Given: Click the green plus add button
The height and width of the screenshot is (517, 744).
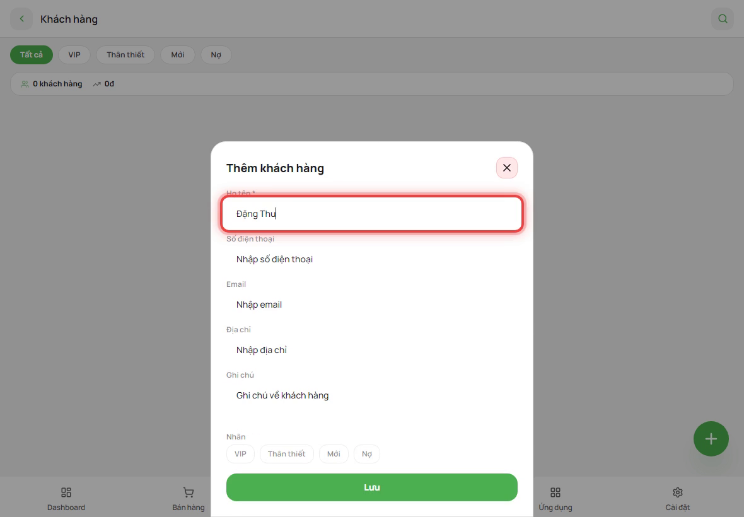Looking at the screenshot, I should pyautogui.click(x=711, y=439).
